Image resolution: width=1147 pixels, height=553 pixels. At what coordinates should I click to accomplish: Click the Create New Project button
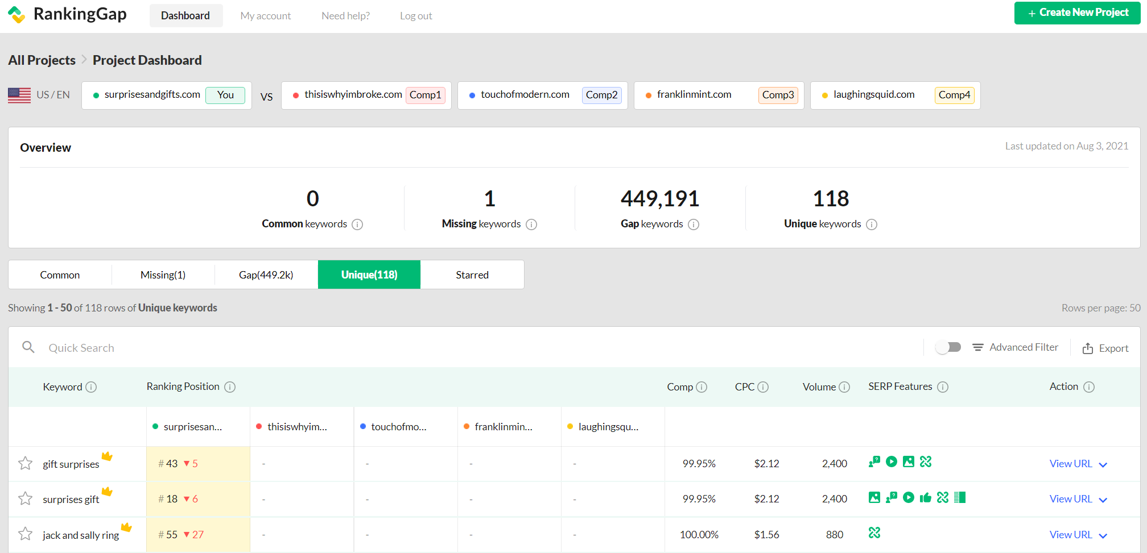coord(1077,13)
